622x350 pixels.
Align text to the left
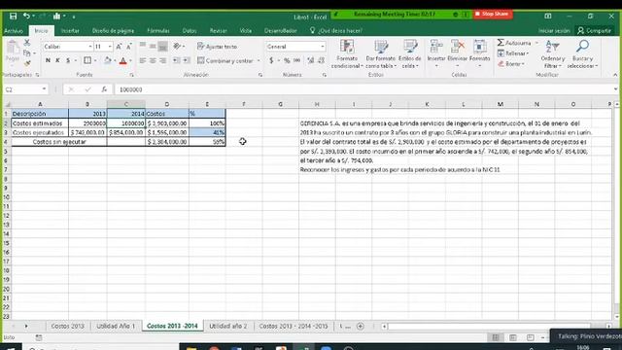pos(143,60)
